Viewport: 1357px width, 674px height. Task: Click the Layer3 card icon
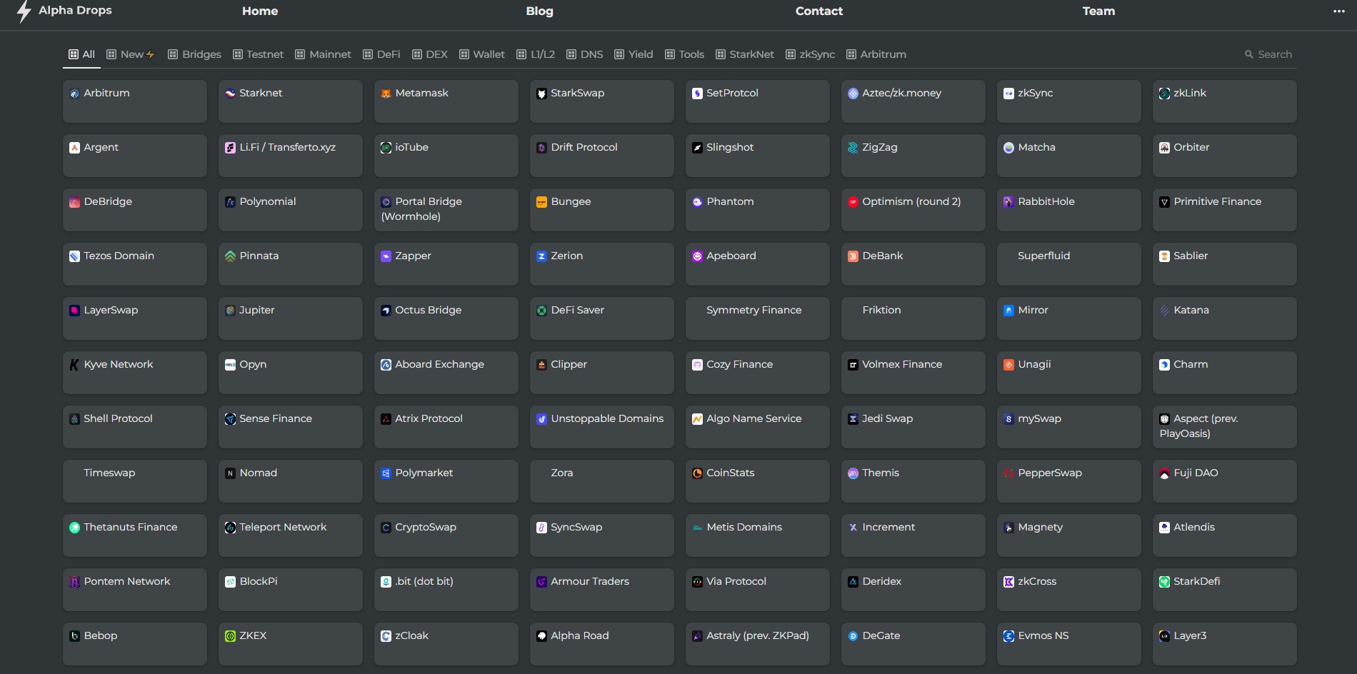point(1164,636)
